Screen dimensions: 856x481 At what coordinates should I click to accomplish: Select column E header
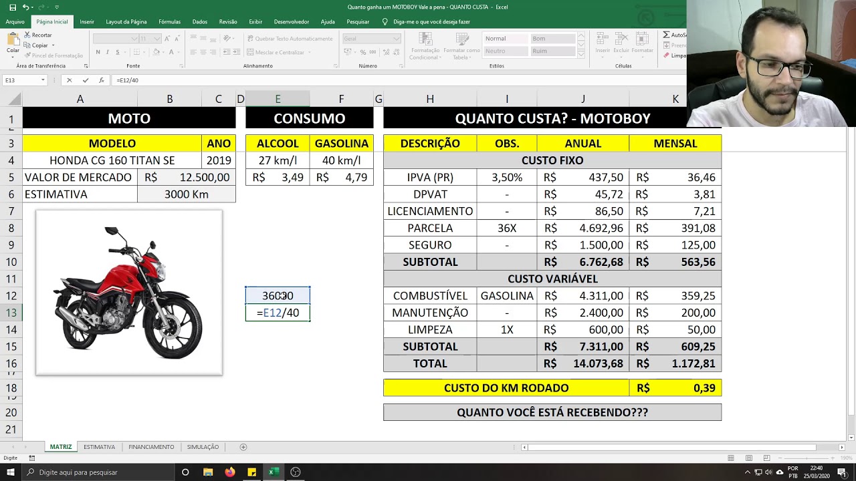click(x=278, y=99)
